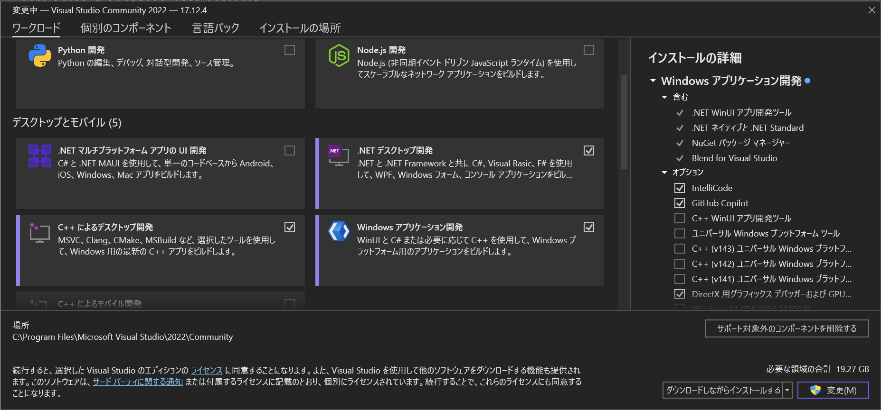
Task: Click the インストールの詳細 heading
Action: tap(695, 58)
